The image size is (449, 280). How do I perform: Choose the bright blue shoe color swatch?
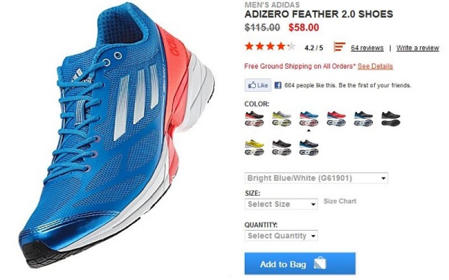(x=309, y=119)
